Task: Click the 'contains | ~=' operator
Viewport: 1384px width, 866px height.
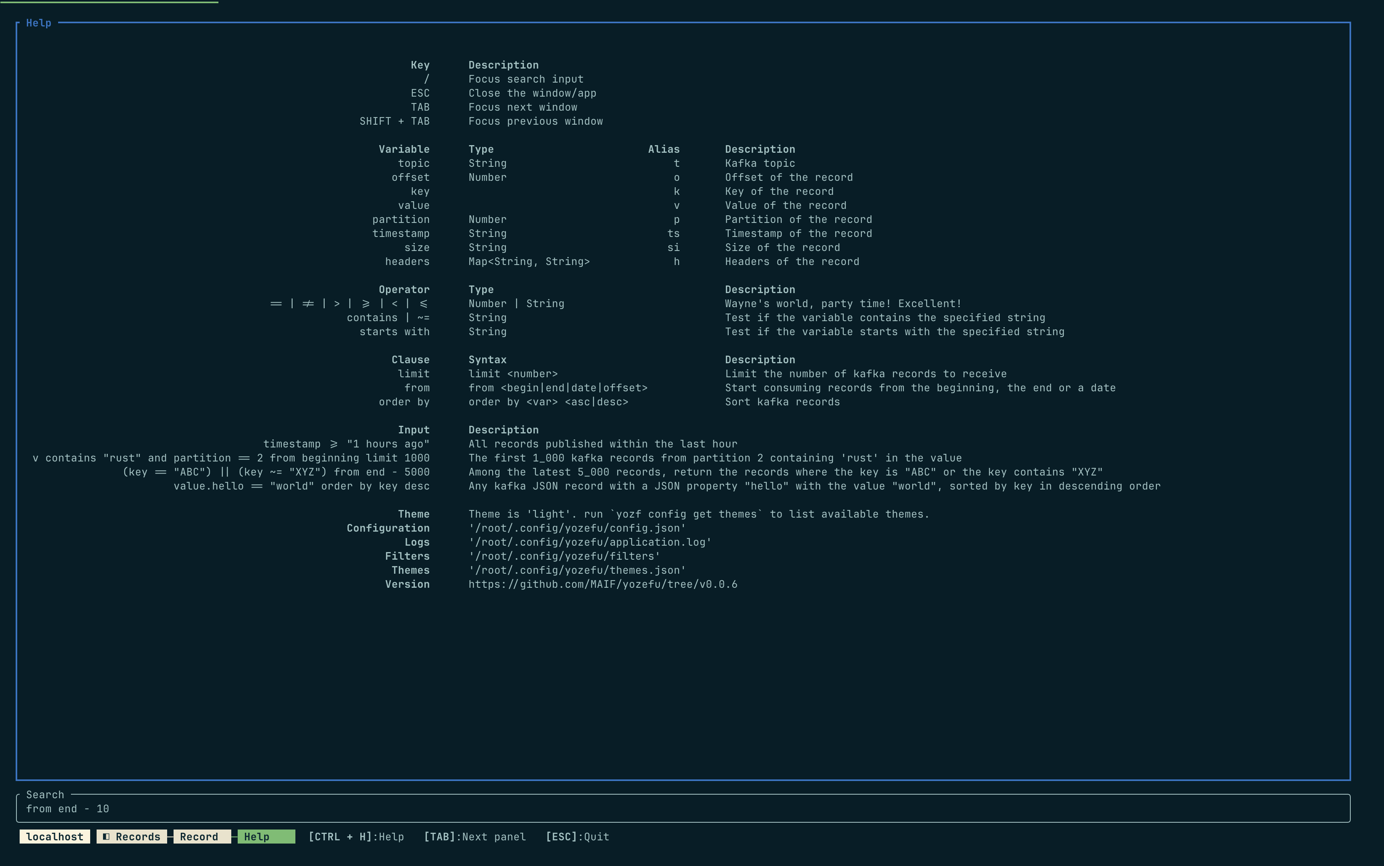Action: 388,317
